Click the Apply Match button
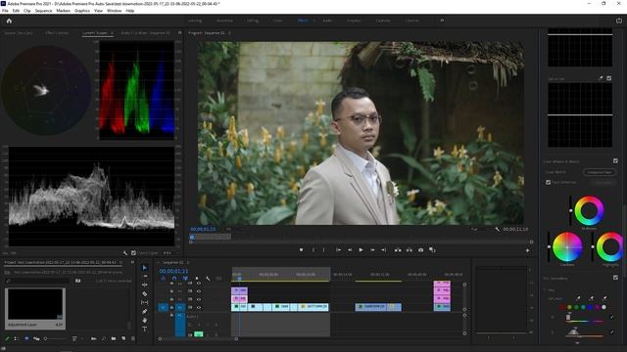This screenshot has height=352, width=627. 603,183
